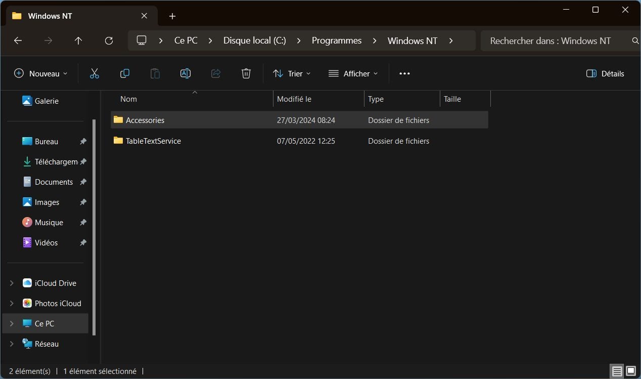Expand the Photos iCloud tree node
641x379 pixels.
[x=12, y=304]
